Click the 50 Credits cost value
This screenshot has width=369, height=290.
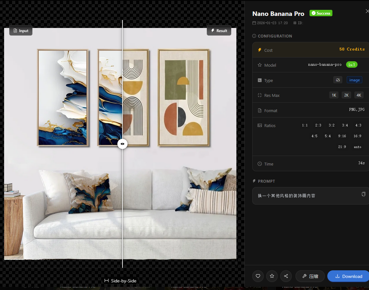tap(352, 49)
